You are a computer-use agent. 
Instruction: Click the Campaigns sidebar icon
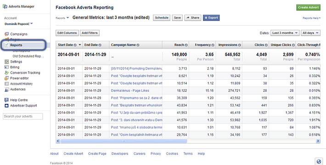tap(6, 34)
